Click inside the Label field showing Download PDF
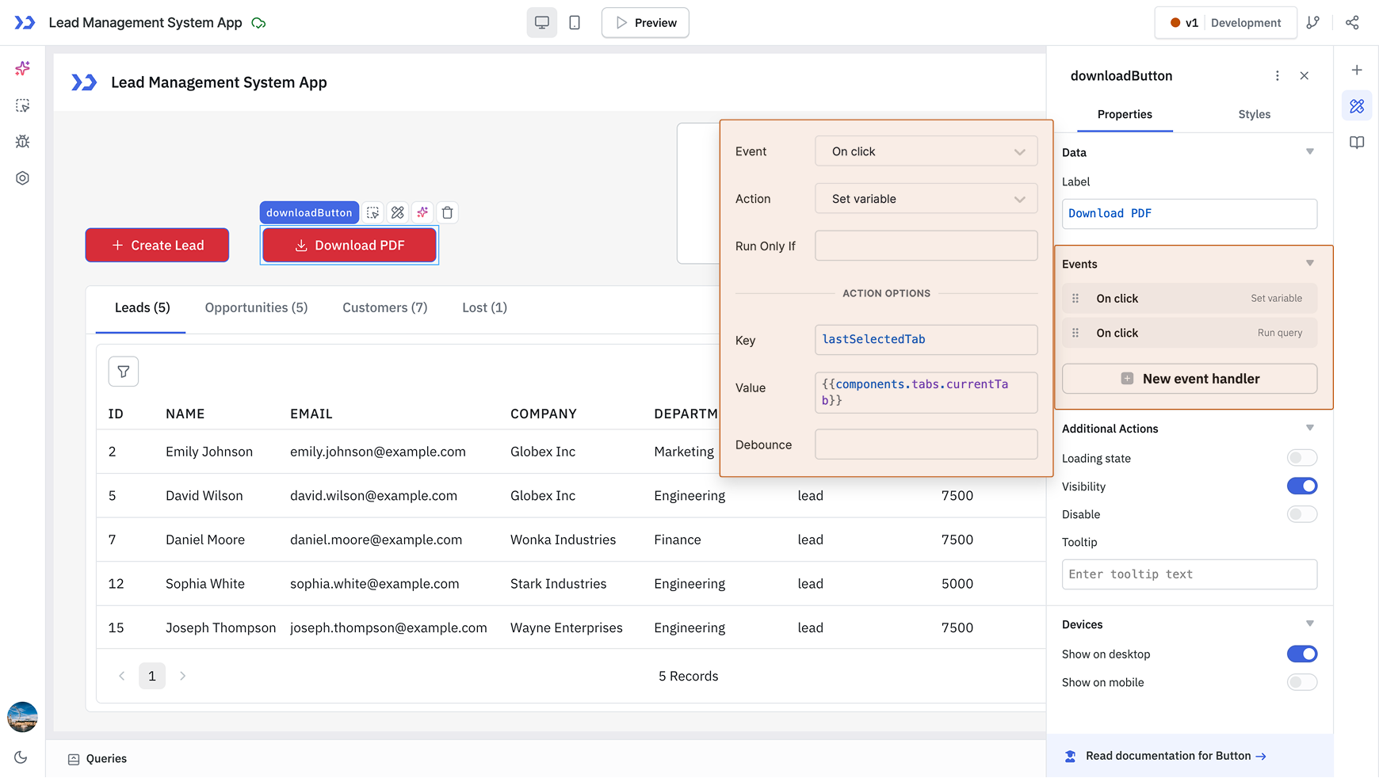1379x778 pixels. tap(1189, 213)
